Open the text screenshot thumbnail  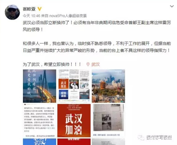pos(40,120)
